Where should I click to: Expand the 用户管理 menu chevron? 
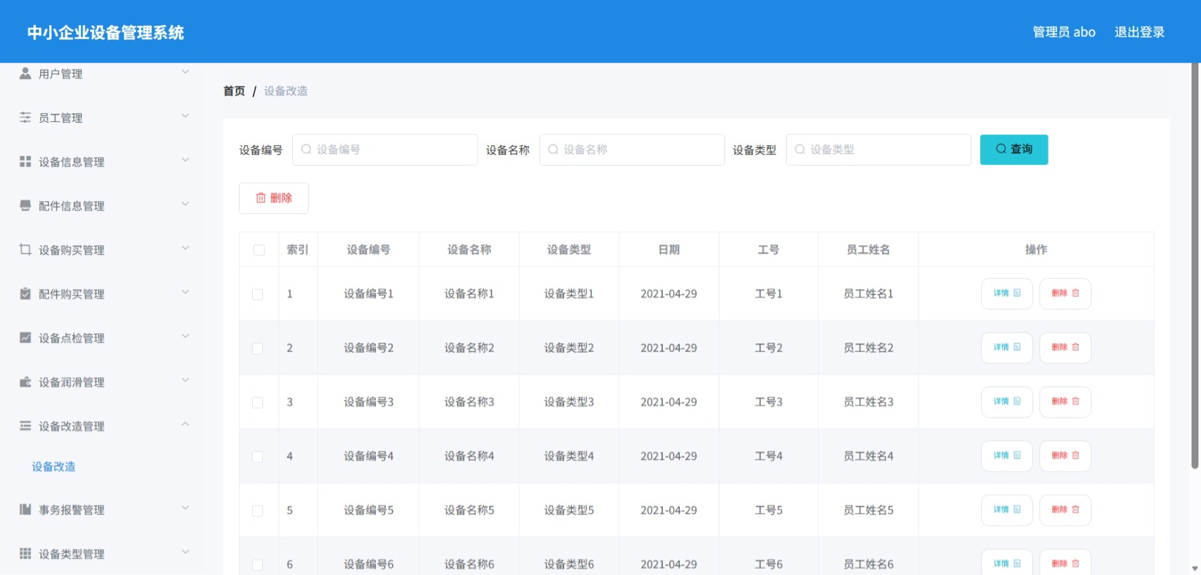(x=185, y=72)
